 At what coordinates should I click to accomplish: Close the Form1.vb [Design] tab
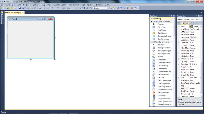[23, 12]
